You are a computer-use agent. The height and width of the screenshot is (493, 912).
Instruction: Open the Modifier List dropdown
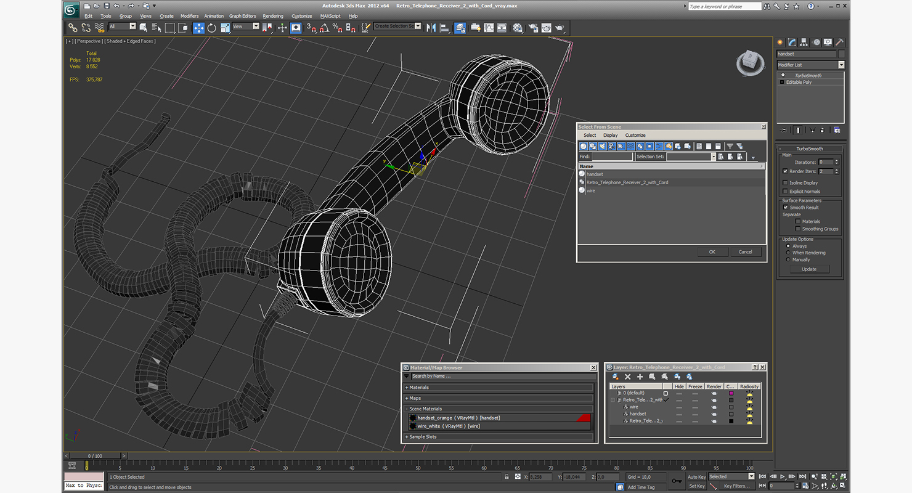(810, 65)
